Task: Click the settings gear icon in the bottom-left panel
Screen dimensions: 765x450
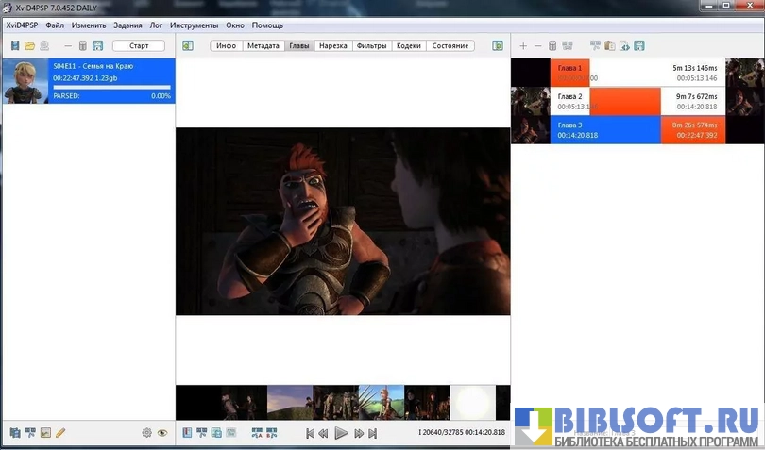Action: (146, 433)
